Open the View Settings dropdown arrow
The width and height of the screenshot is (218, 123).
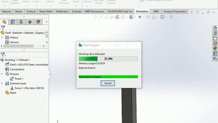click(x=167, y=17)
